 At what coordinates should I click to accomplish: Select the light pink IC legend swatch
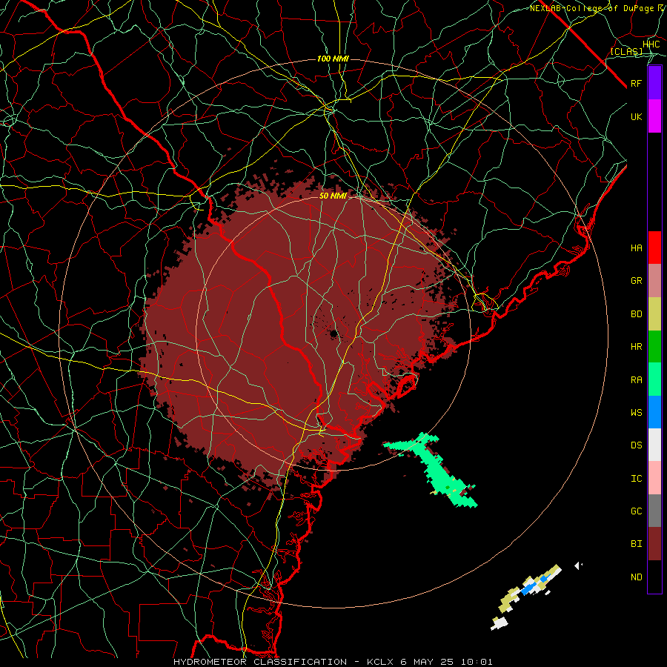(654, 478)
